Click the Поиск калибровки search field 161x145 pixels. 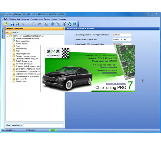(x=43, y=125)
